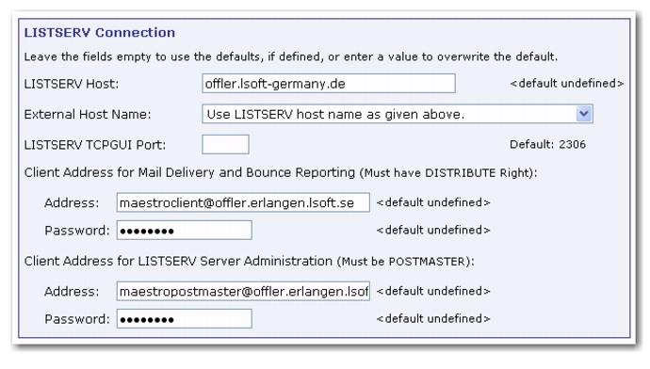650x369 pixels.
Task: Click default undefined text beside LISTSERV Host
Action: 567,84
